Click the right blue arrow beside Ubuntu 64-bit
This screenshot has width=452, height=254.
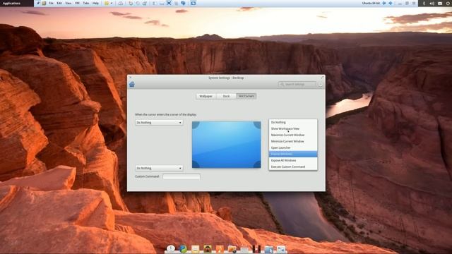coord(391,3)
